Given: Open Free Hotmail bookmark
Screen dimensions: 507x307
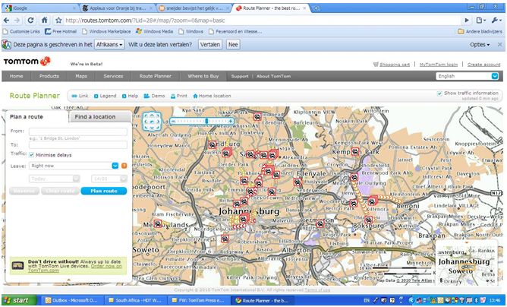Looking at the screenshot, I should [61, 32].
